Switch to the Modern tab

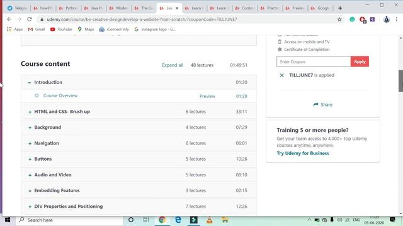point(119,8)
